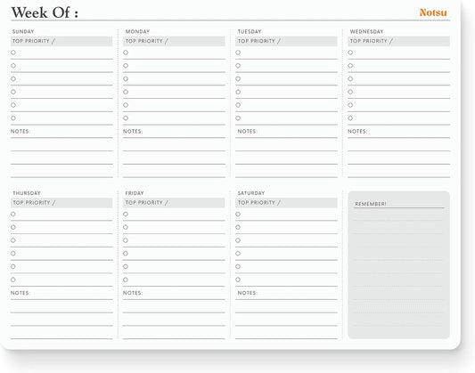Screen dimensions: 475x373
Task: Select the SATURDAY day label
Action: 251,193
